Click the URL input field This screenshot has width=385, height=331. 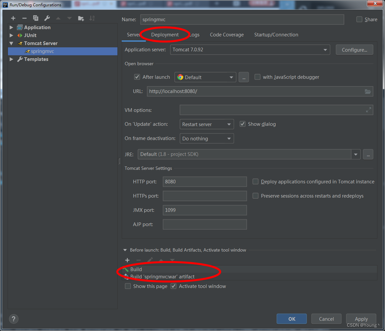[260, 91]
